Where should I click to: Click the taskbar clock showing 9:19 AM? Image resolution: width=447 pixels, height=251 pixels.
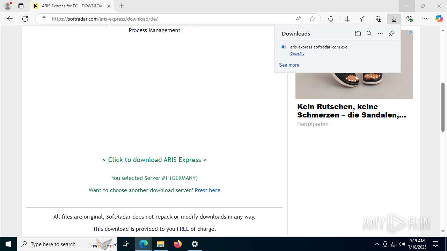(x=417, y=244)
